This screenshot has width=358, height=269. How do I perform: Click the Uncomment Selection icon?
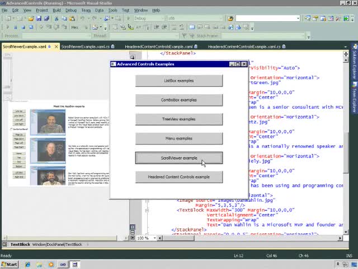[182, 27]
